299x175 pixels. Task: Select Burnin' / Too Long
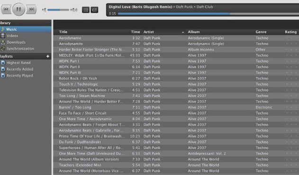176,107
